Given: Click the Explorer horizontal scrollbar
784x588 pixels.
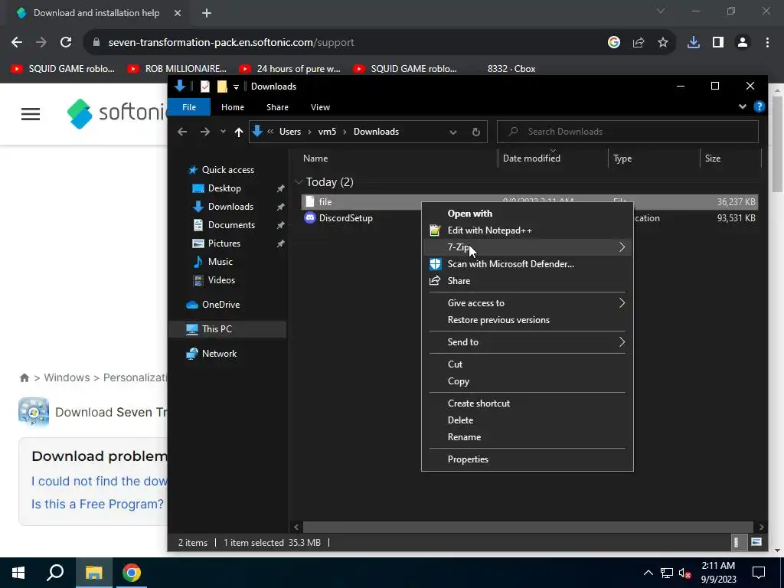Looking at the screenshot, I should click(528, 527).
